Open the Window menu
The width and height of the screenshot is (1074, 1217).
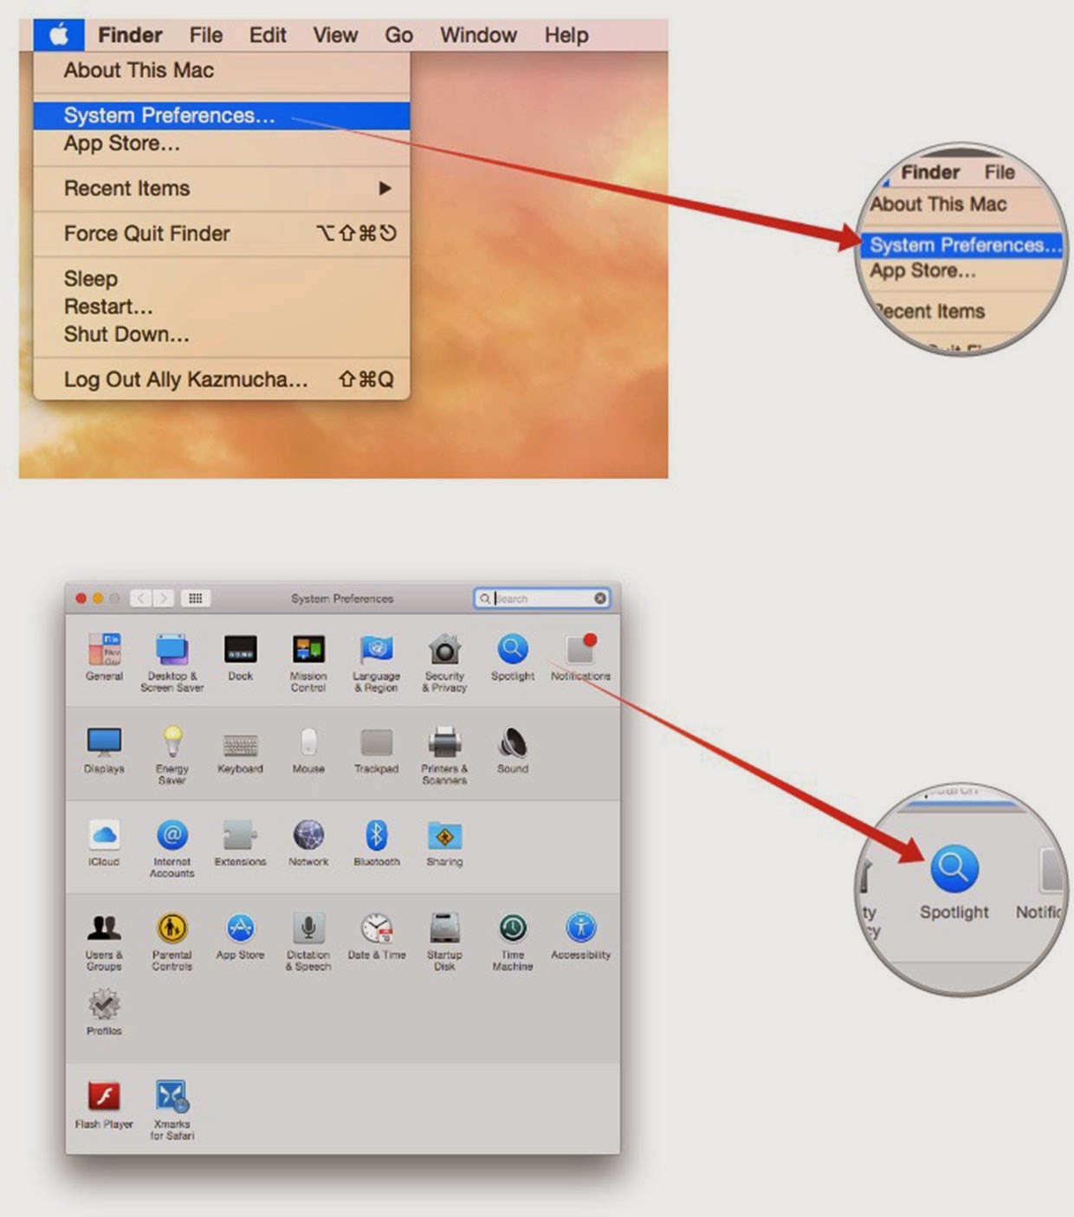(x=478, y=36)
